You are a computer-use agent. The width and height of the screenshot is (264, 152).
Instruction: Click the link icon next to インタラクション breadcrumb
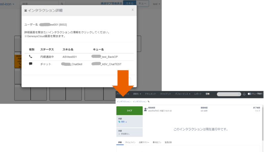148,102
